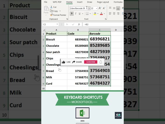Open the font name dropdown arrow
The width and height of the screenshot is (165, 124).
(89, 8)
